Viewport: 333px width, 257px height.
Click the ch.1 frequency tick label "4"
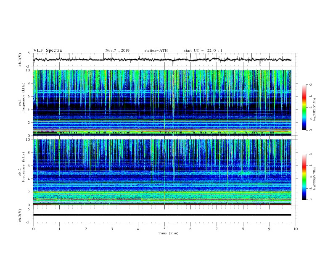29,110
